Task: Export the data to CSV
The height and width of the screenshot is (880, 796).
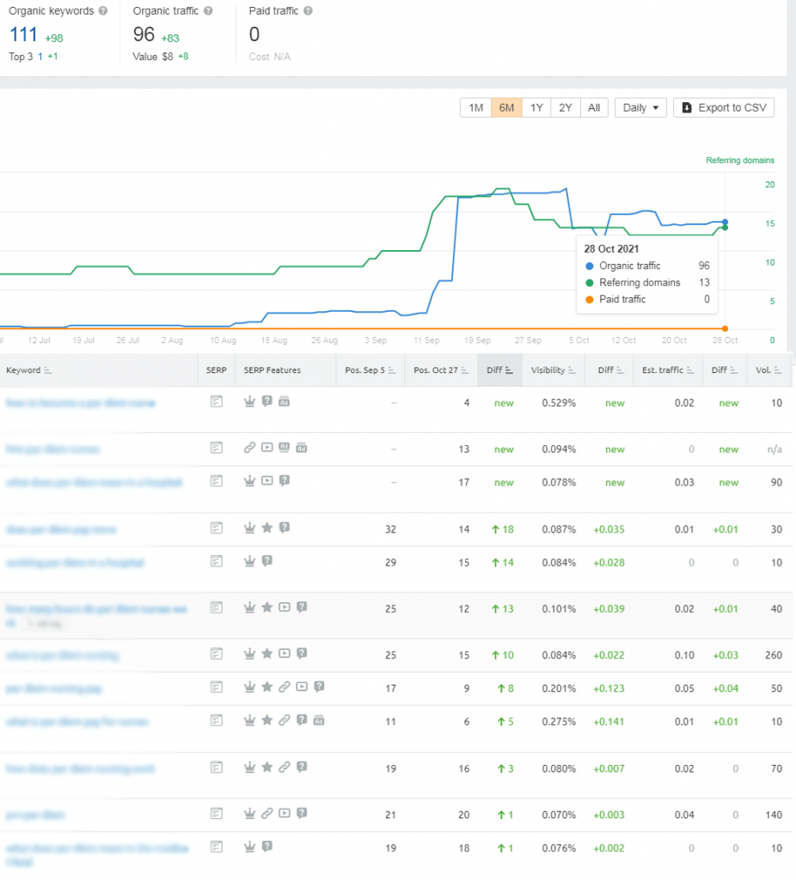Action: click(x=724, y=107)
